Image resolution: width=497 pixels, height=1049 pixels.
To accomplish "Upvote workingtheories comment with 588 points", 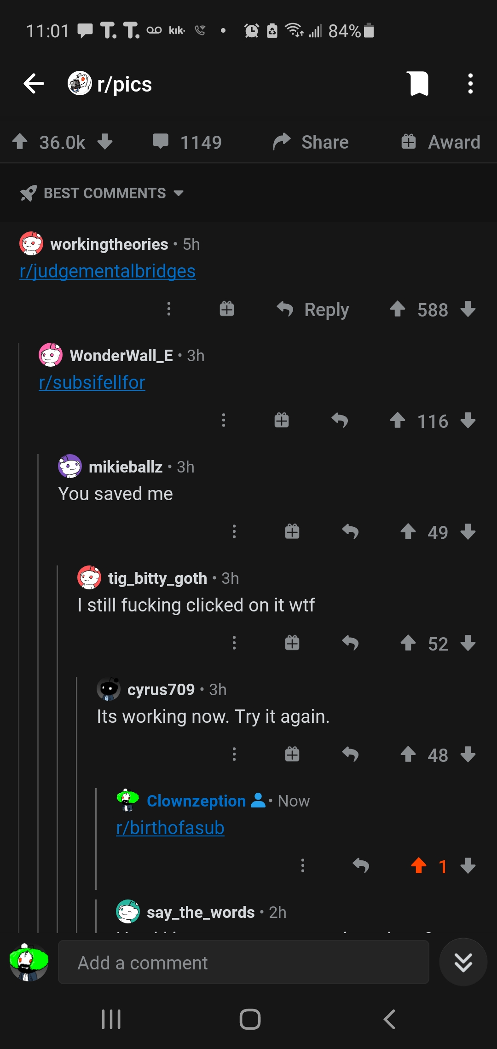I will pyautogui.click(x=398, y=309).
